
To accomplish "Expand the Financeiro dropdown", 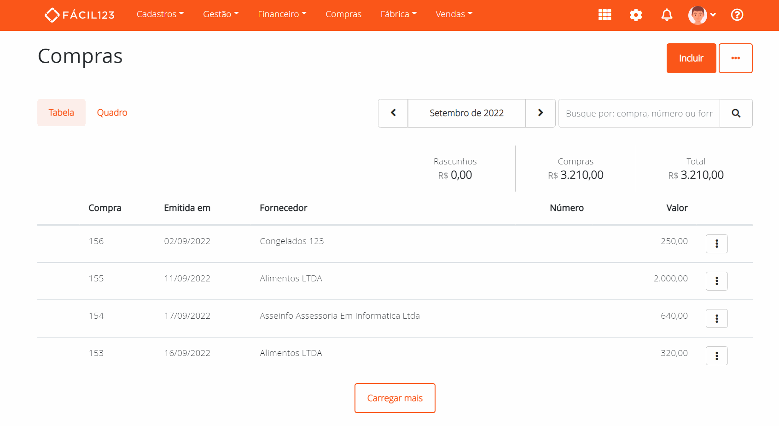I will click(x=282, y=14).
